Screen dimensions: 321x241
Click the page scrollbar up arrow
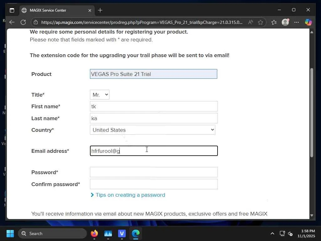pyautogui.click(x=312, y=32)
